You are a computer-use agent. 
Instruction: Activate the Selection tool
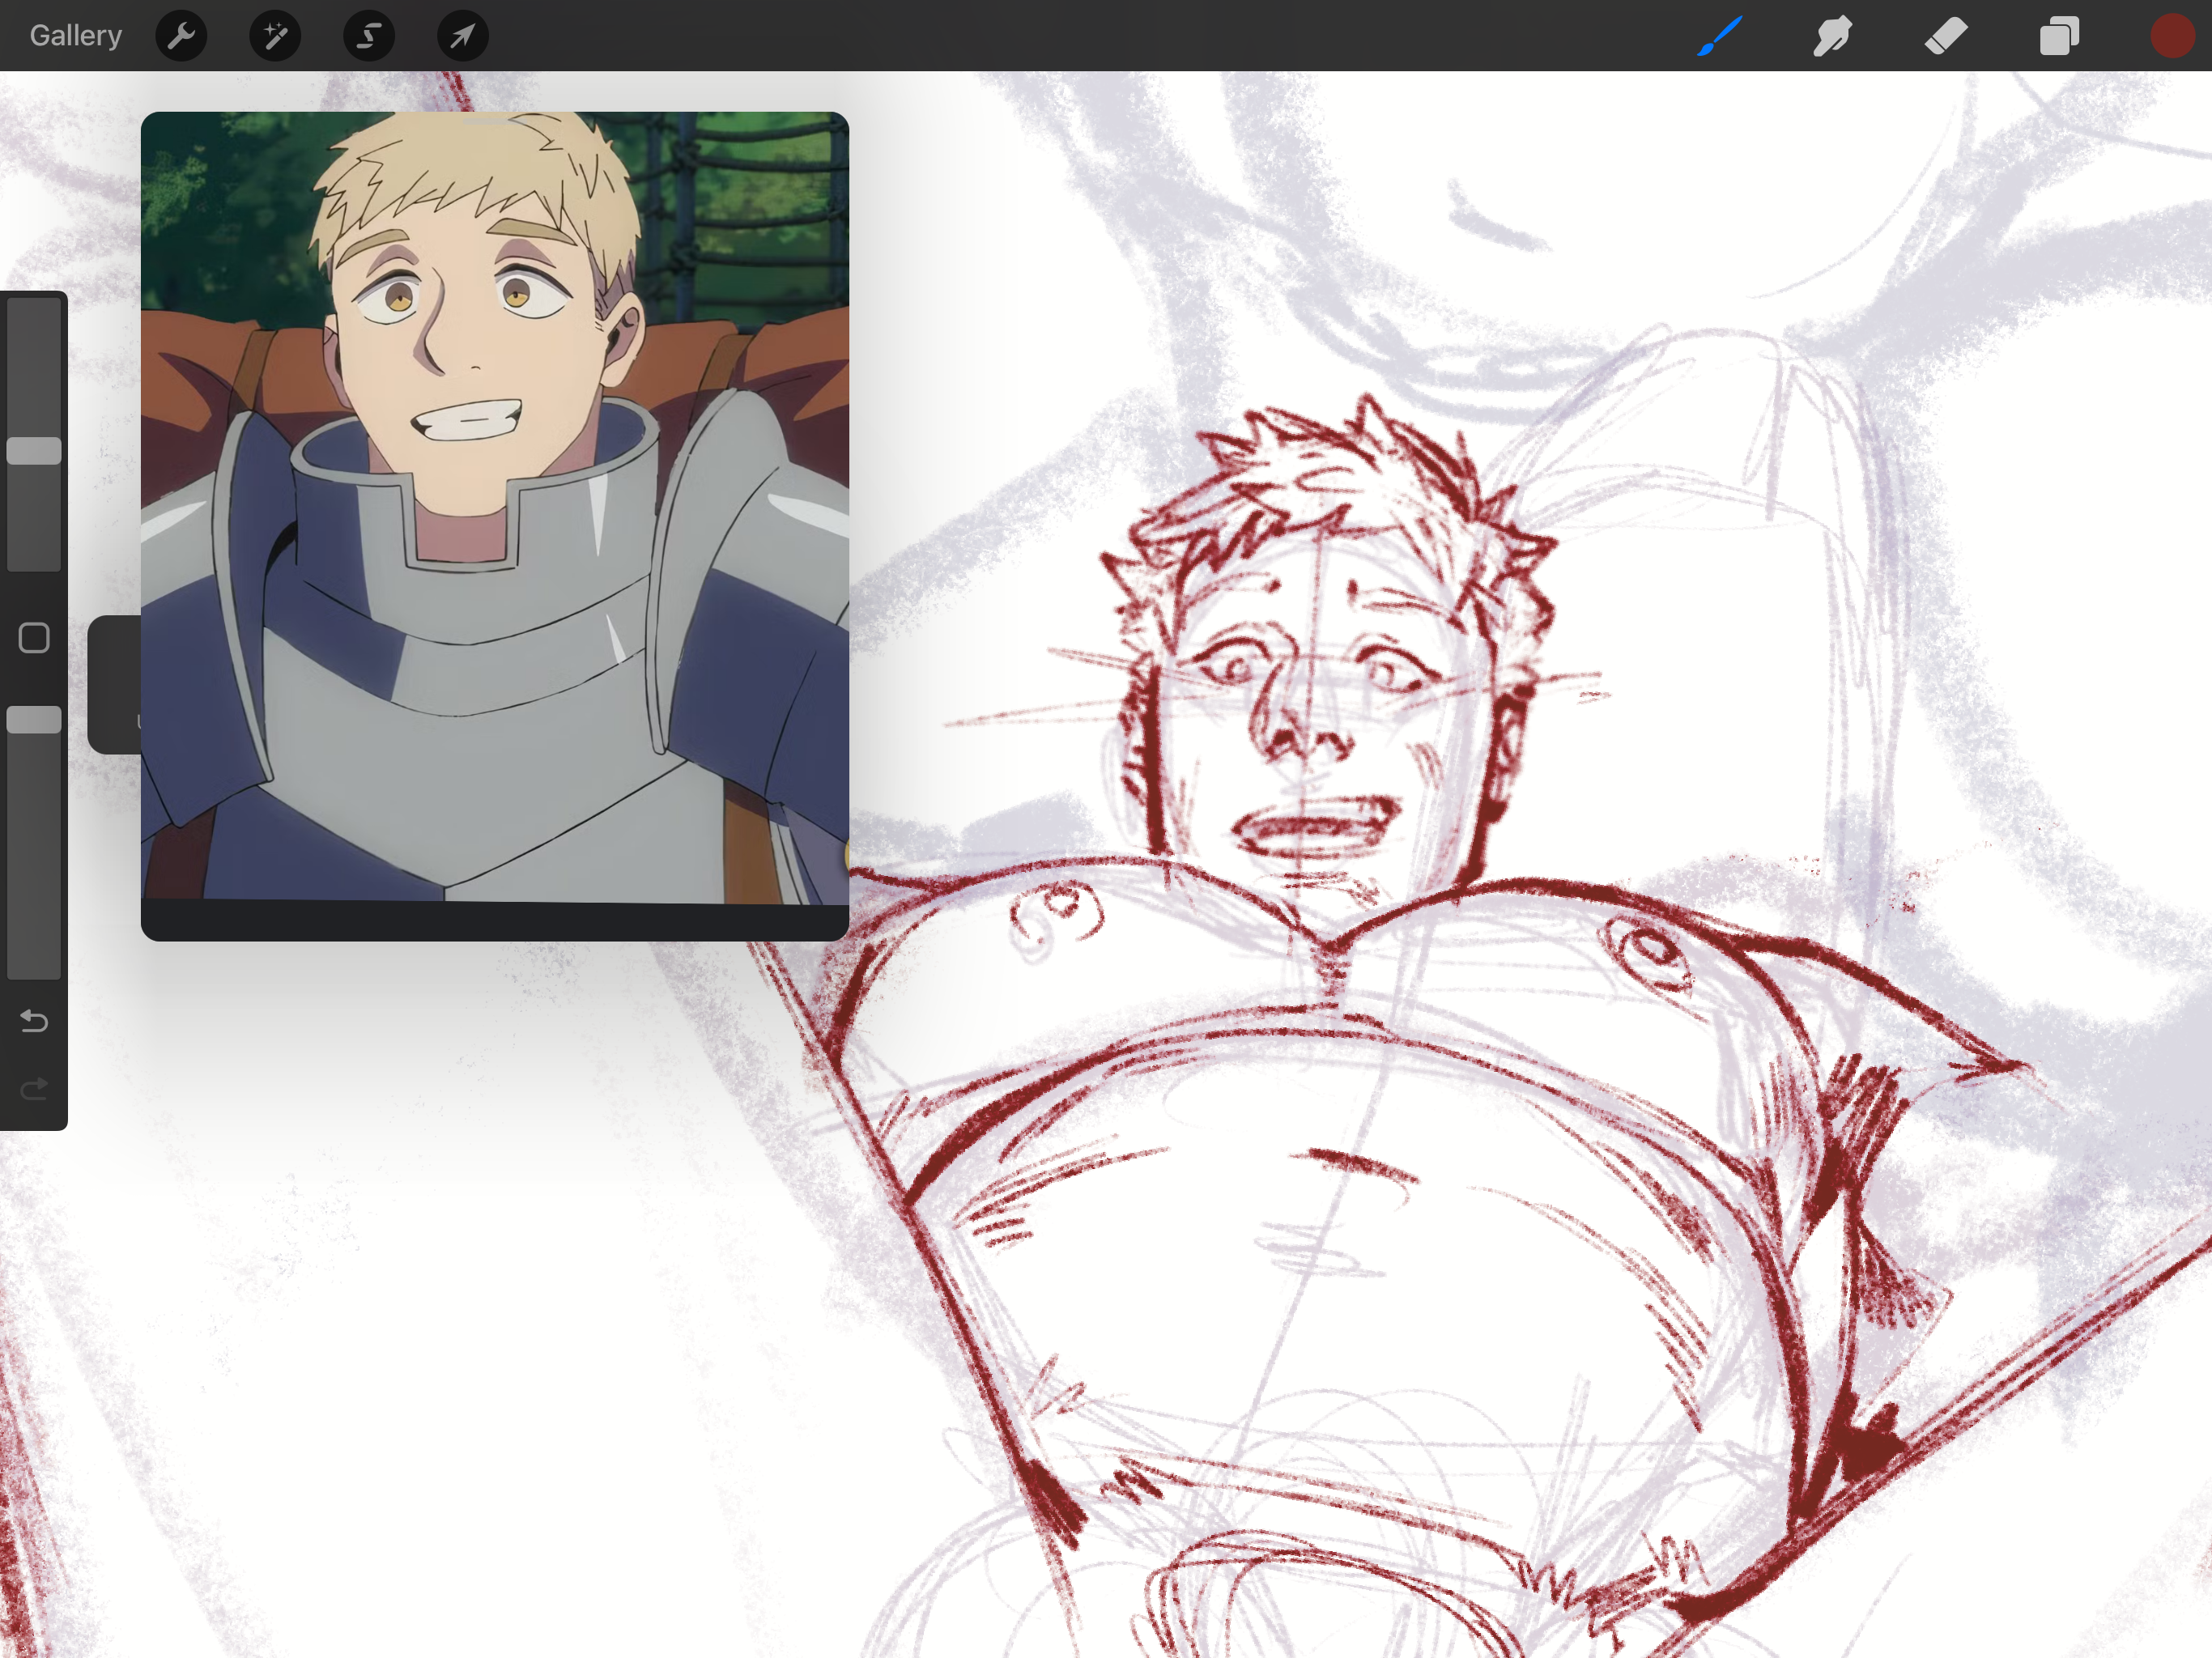coord(369,36)
